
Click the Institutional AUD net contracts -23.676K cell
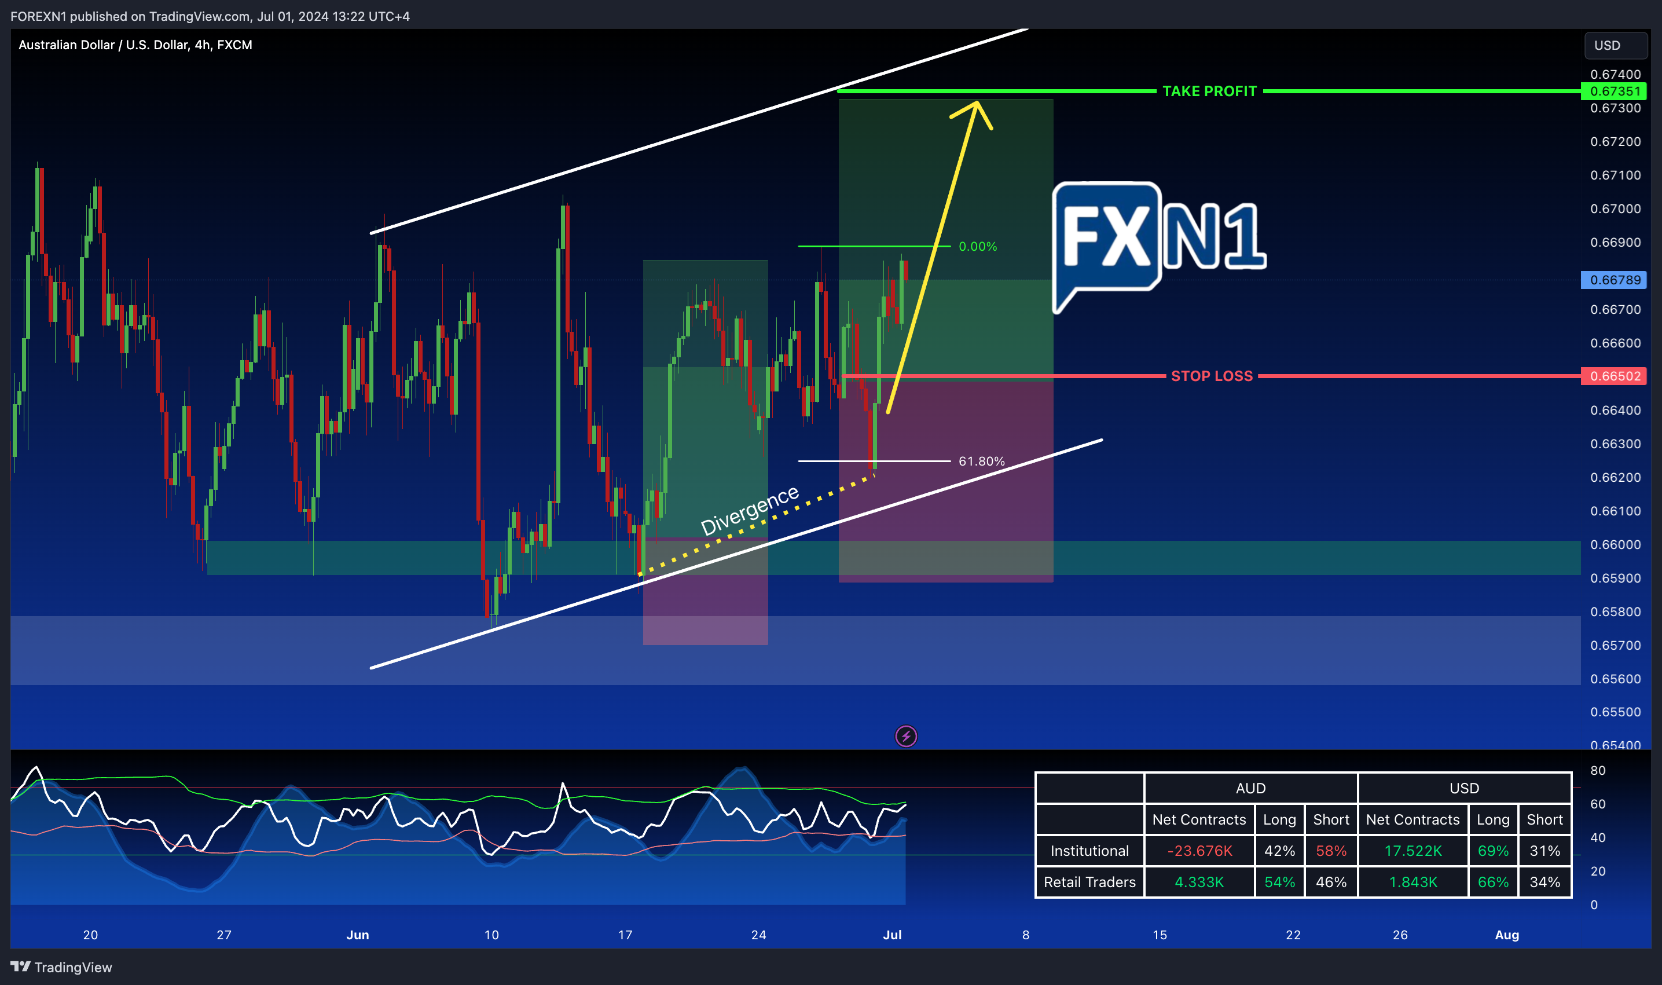[x=1199, y=850]
